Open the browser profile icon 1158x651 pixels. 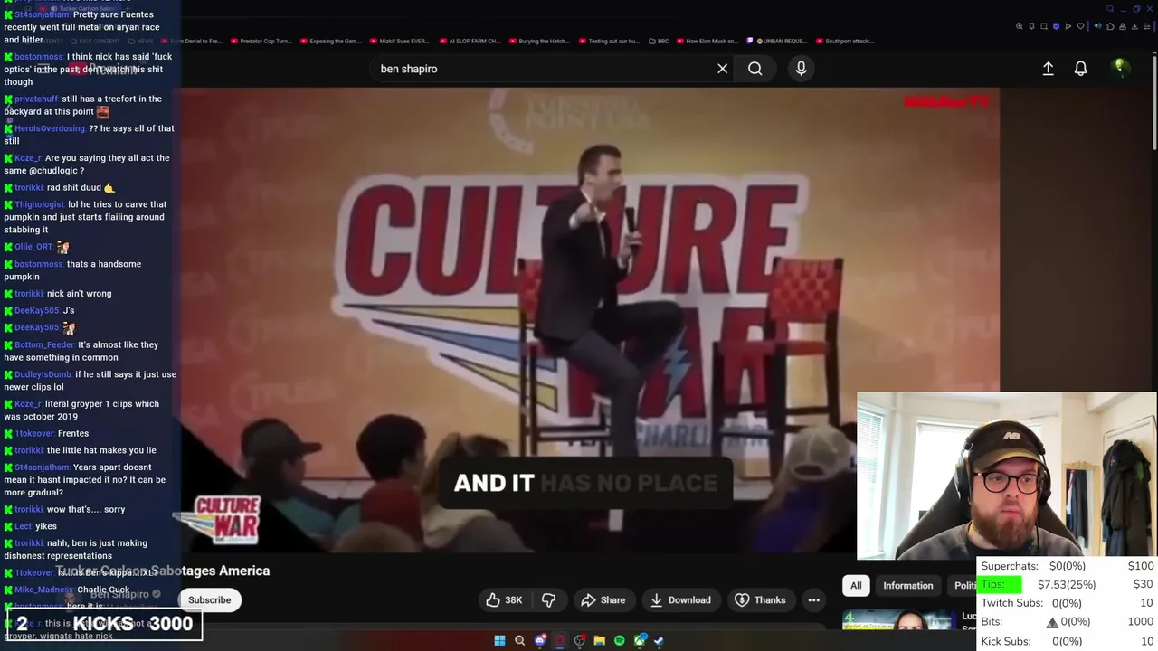click(1123, 26)
